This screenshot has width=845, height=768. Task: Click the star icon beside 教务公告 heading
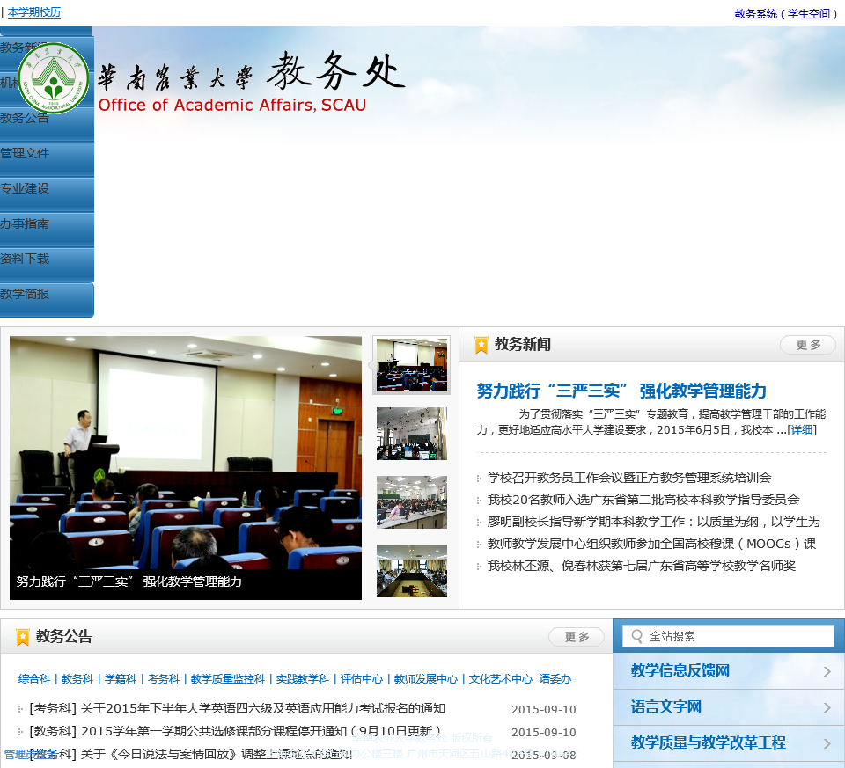(23, 637)
